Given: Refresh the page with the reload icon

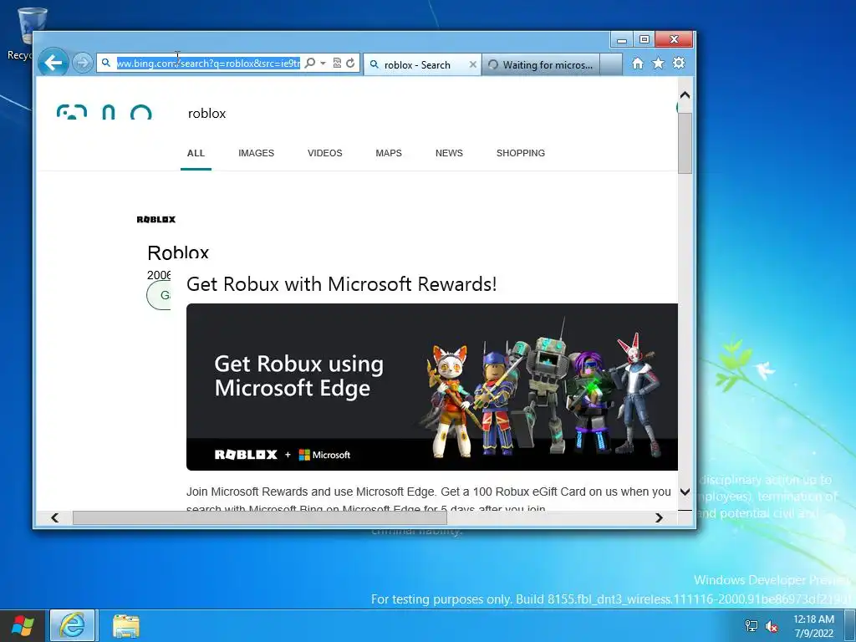Looking at the screenshot, I should pyautogui.click(x=350, y=64).
